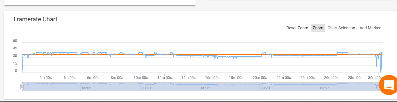This screenshot has height=102, width=397.
Task: Select the 00:15 mark in navigator strip
Action: tap(206, 88)
